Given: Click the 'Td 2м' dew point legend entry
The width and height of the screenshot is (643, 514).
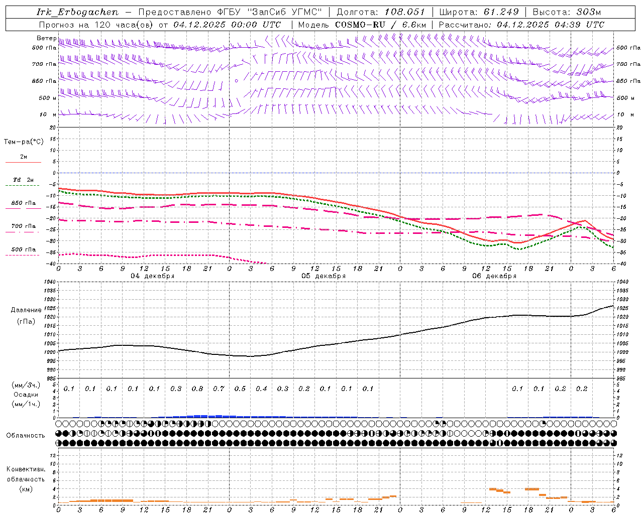Looking at the screenshot, I should pyautogui.click(x=24, y=180).
